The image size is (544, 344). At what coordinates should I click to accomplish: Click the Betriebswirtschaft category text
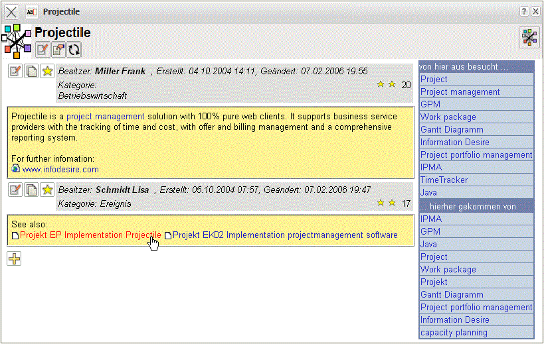click(x=92, y=96)
